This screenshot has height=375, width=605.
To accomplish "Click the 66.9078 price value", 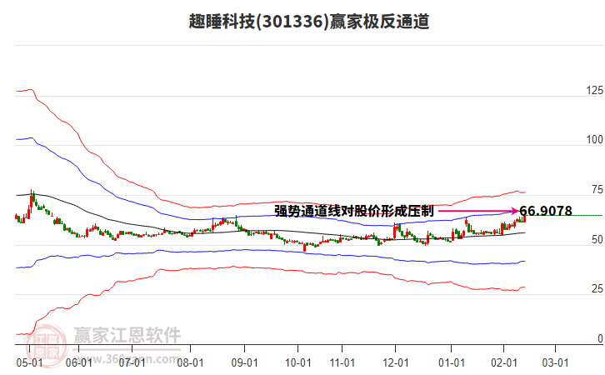I will click(x=546, y=211).
